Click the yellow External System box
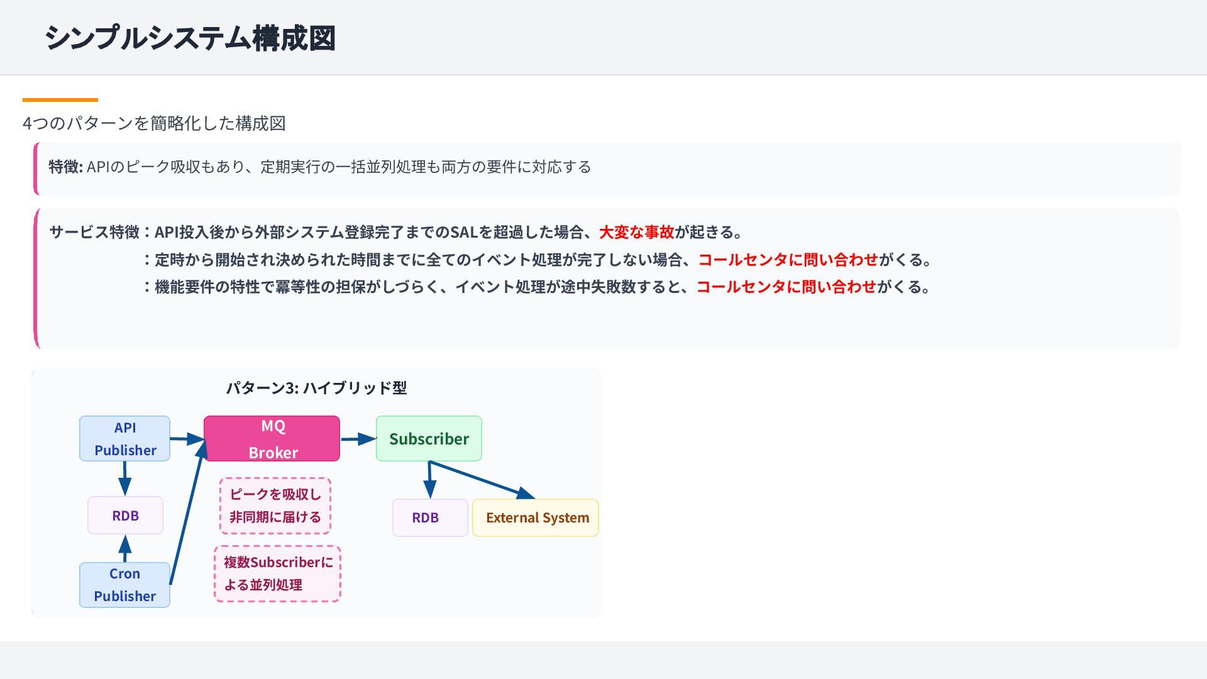1207x679 pixels. tap(536, 517)
